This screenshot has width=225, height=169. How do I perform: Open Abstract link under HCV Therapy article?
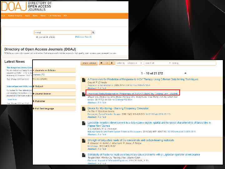[92, 88]
